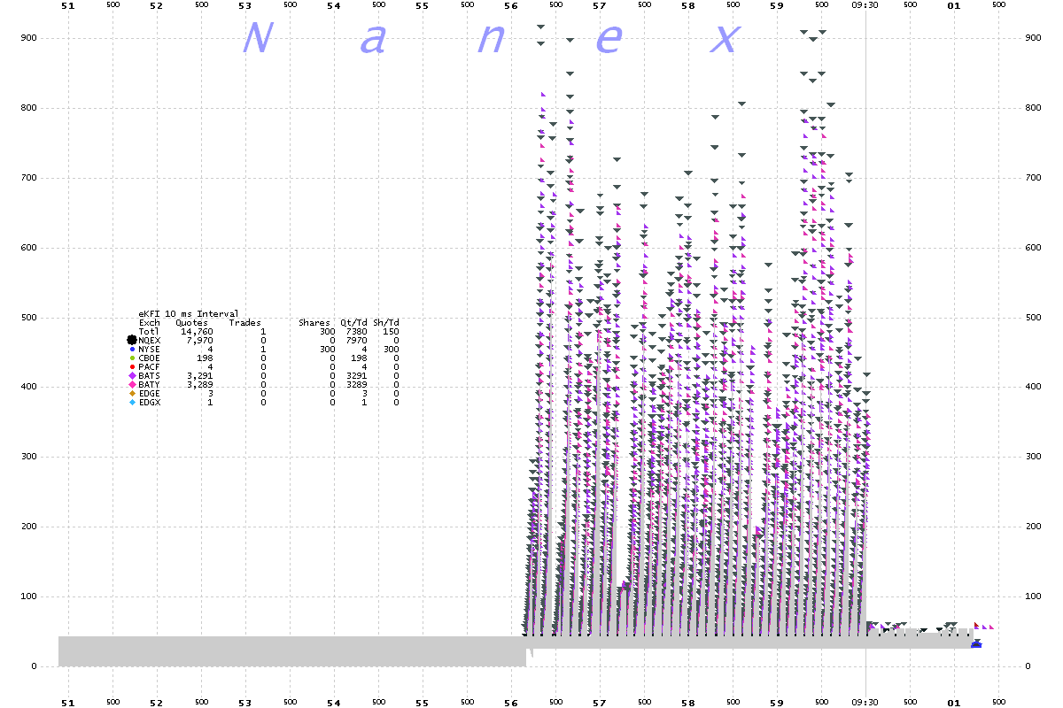This screenshot has width=1063, height=708.
Task: Click '59' on the bottom time axis
Action: (x=777, y=703)
